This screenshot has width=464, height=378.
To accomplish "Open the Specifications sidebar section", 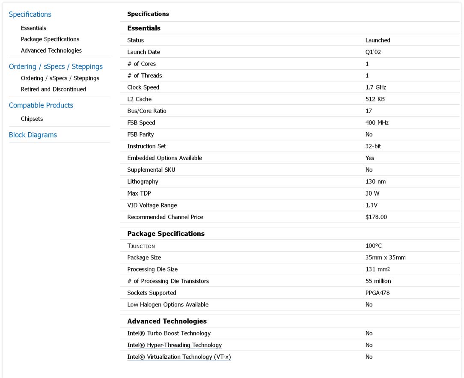I will [30, 14].
